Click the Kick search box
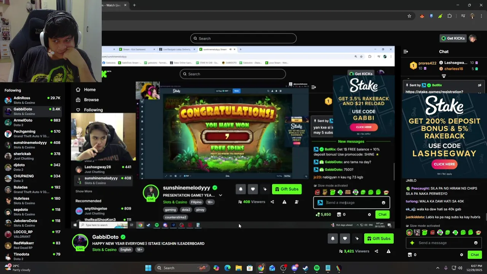Screen dimensions: 487x274 pos(243,38)
